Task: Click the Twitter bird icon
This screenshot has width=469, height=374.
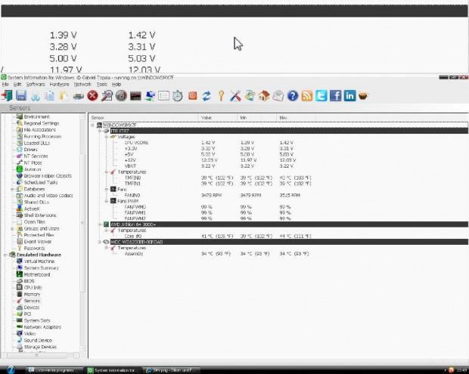Action: (x=321, y=96)
